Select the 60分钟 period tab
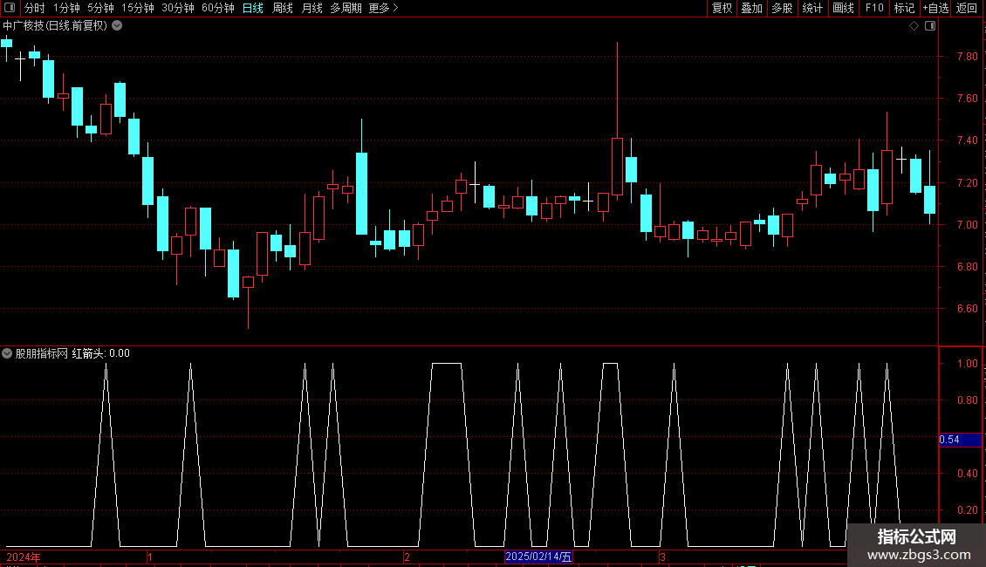Image resolution: width=986 pixels, height=567 pixels. click(x=218, y=8)
